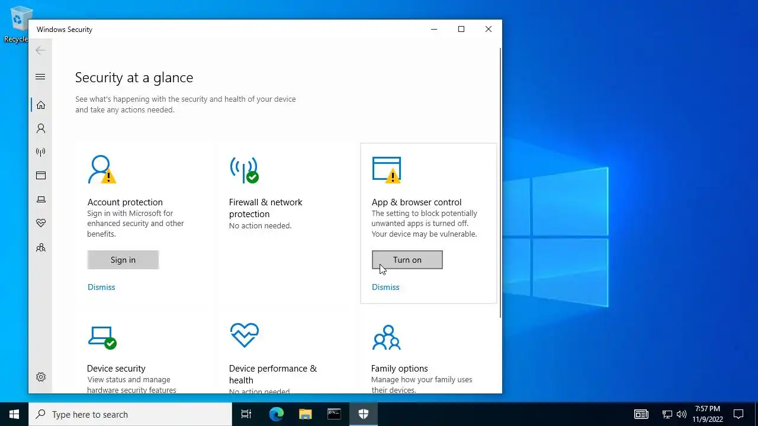Click the App & browser control tile icon
The image size is (758, 426).
point(387,170)
